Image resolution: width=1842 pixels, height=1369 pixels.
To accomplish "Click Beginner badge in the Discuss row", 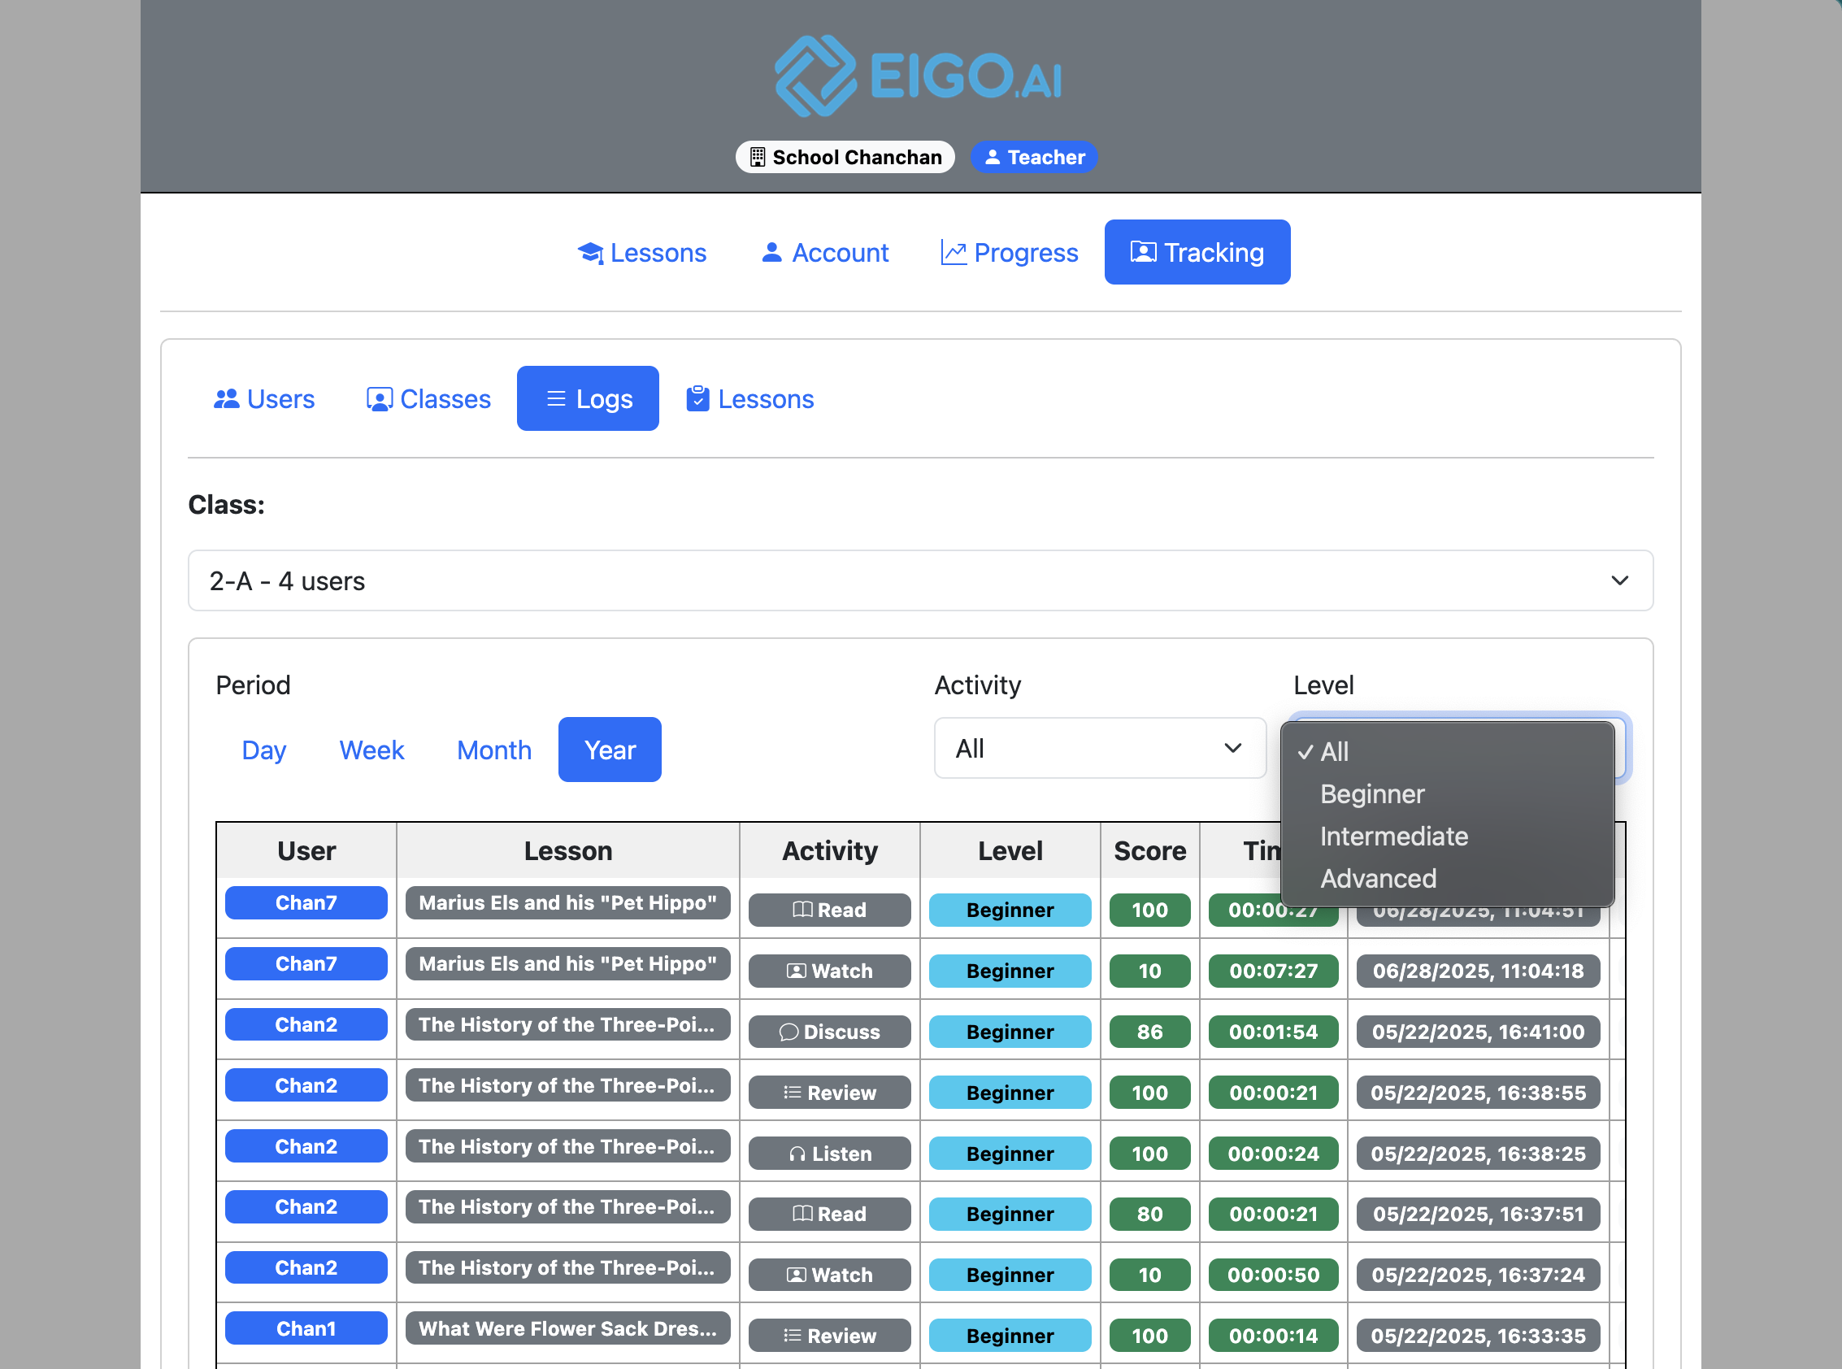I will point(1010,1032).
